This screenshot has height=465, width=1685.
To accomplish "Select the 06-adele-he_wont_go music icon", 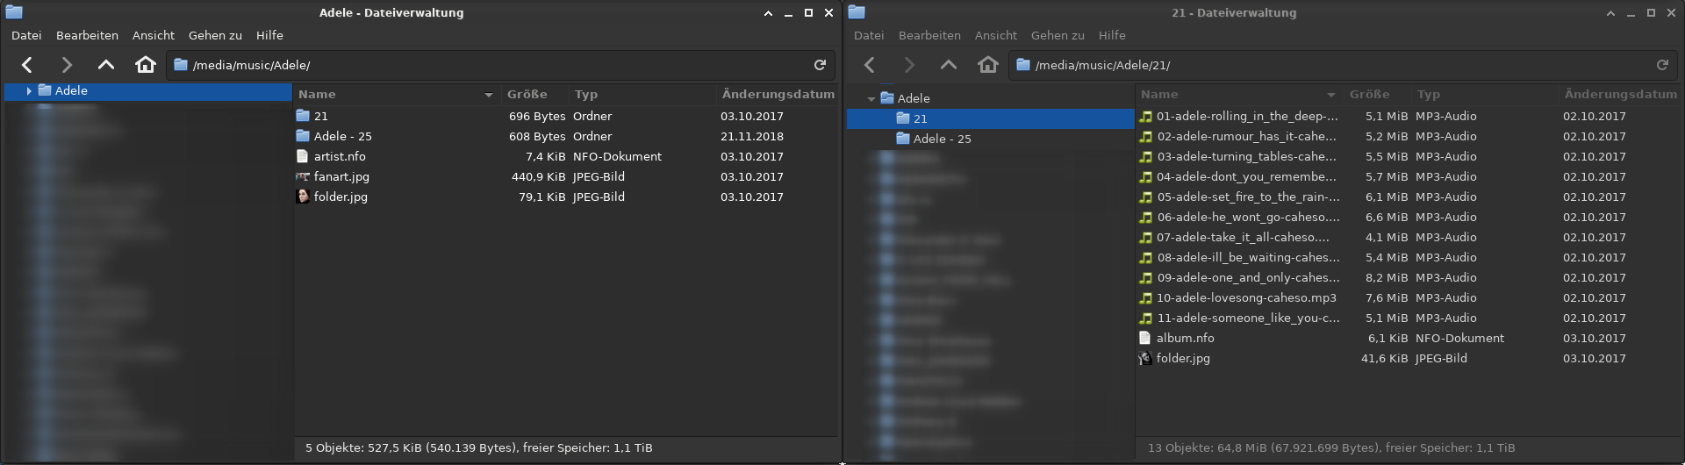I will 1146,217.
